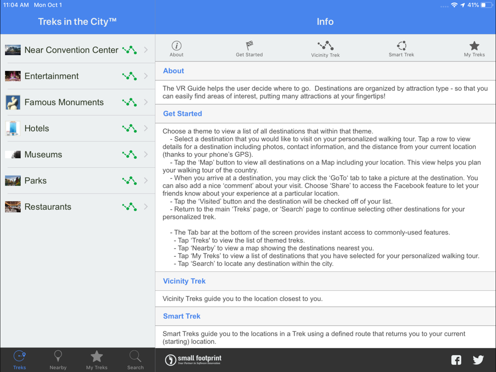Jump to the Get Started section heading
The image size is (496, 372).
pos(183,114)
